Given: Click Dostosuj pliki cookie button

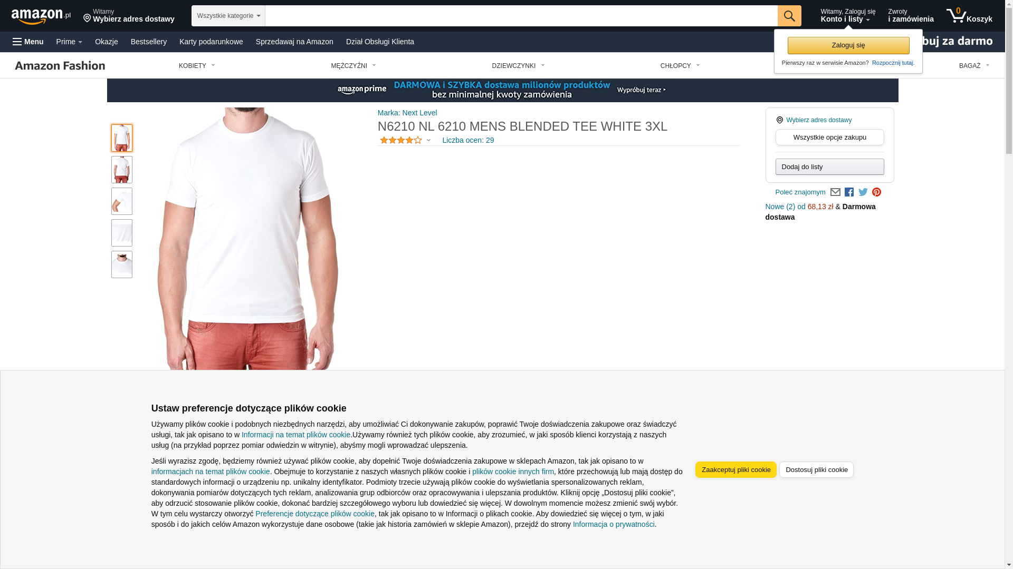Looking at the screenshot, I should (x=816, y=469).
